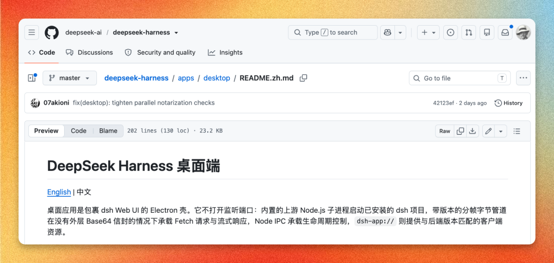
Task: Go to apps folder in breadcrumb
Action: (186, 78)
